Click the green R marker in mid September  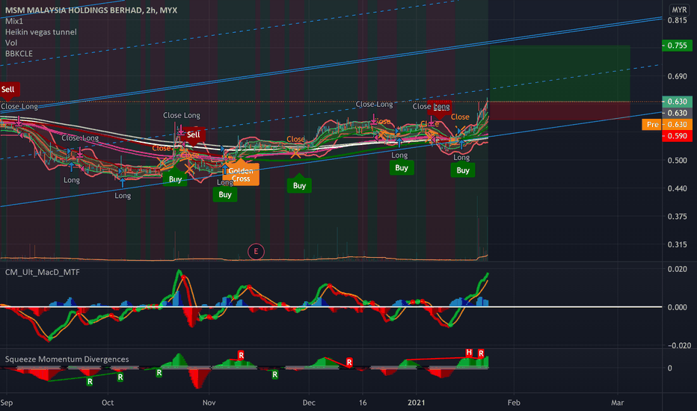(x=90, y=381)
